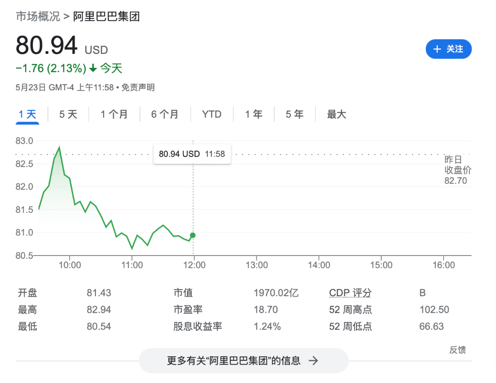This screenshot has height=383, width=496.
Task: Click the arrow icon in 更多有关 button
Action: pos(313,361)
